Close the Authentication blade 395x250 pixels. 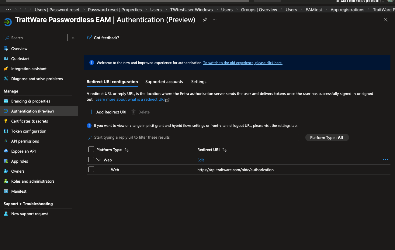(386, 20)
